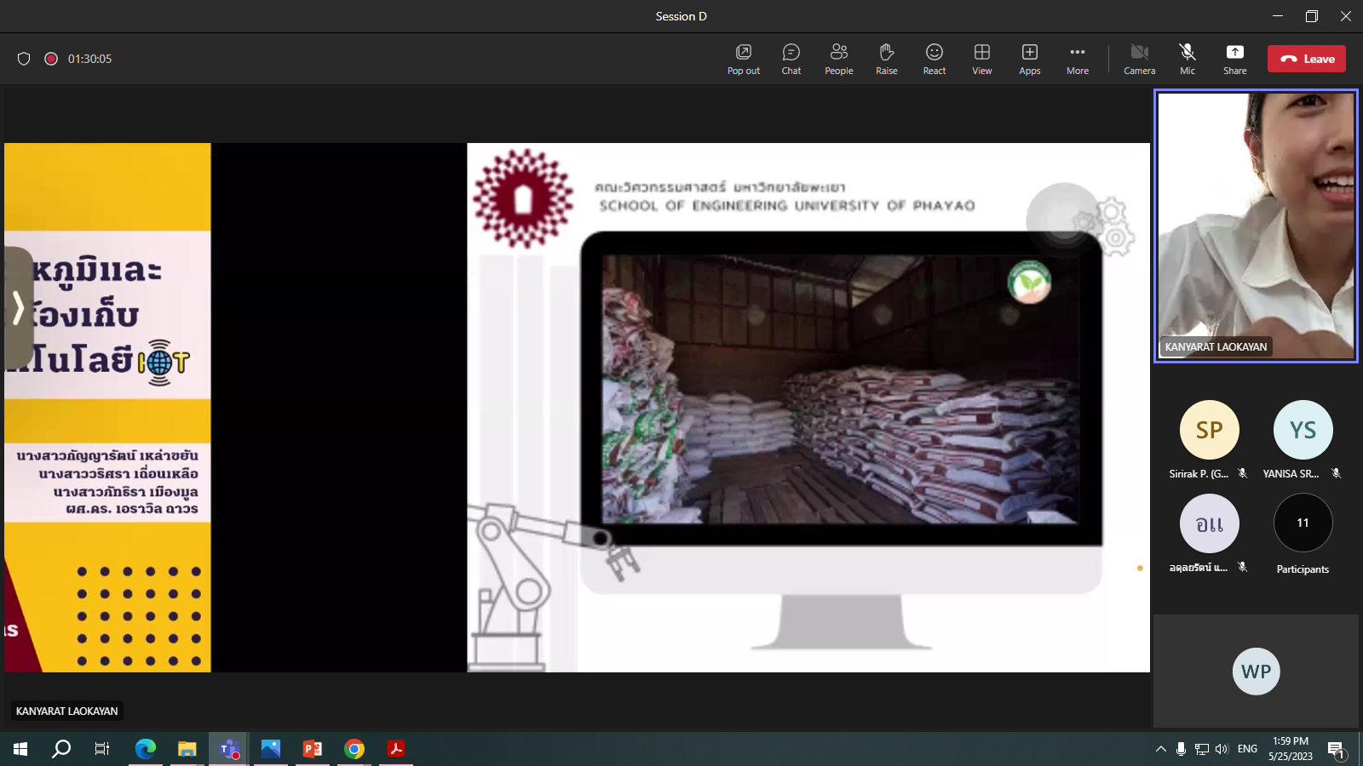Open the Pop out option

tap(743, 59)
